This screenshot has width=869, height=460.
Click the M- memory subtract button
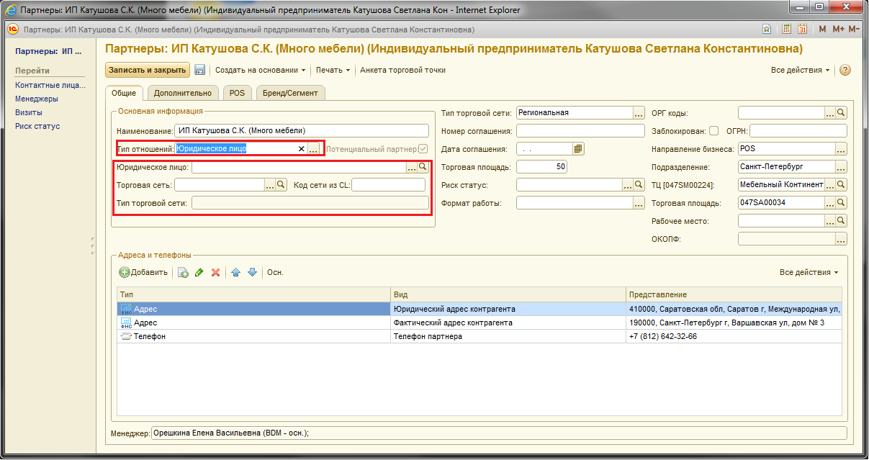pos(855,30)
